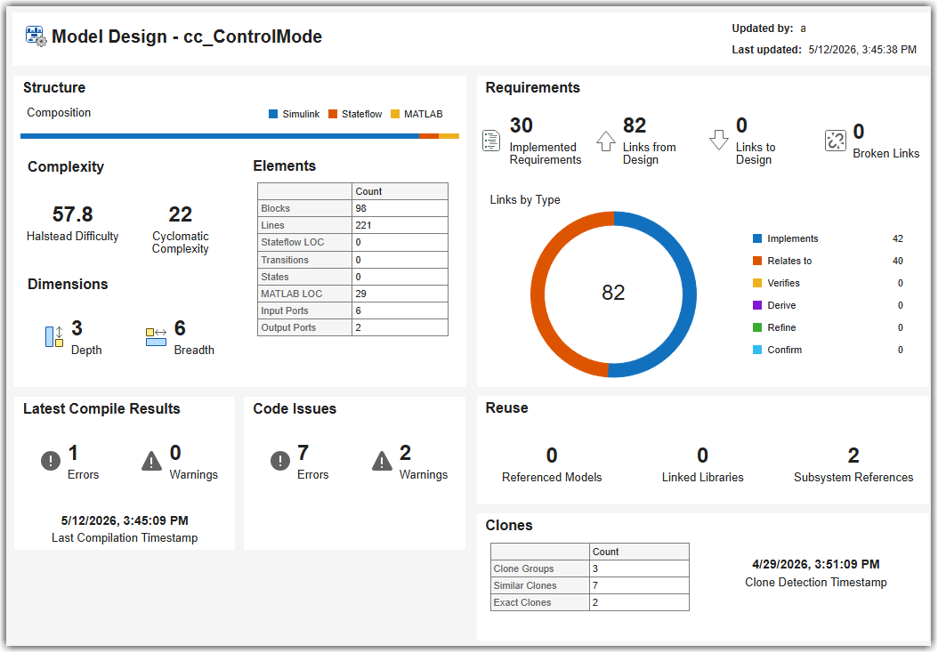Open the 22 Cyclomatic Complexity metric
The height and width of the screenshot is (653, 938).
pyautogui.click(x=180, y=214)
